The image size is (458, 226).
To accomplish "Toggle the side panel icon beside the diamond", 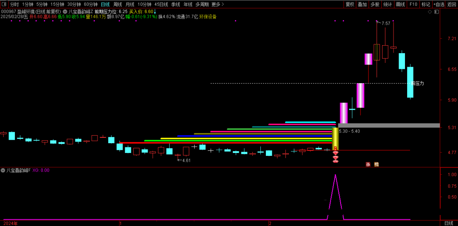I will pos(436,12).
